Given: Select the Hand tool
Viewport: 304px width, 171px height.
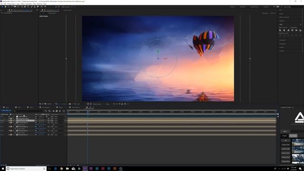Looking at the screenshot, I should coord(5,7).
